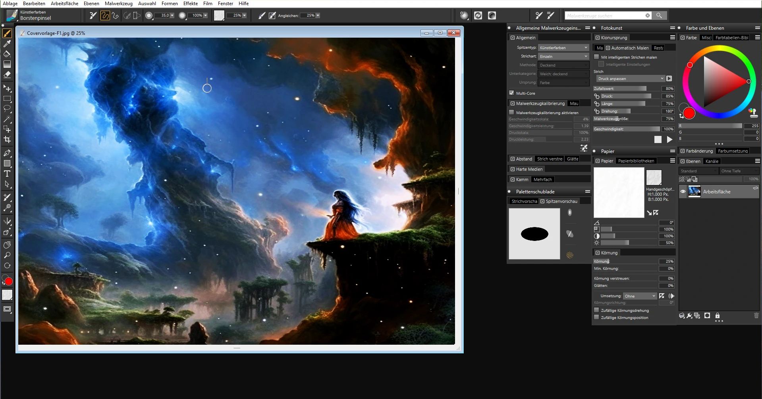
Task: Open the Glätte tab
Action: click(573, 159)
